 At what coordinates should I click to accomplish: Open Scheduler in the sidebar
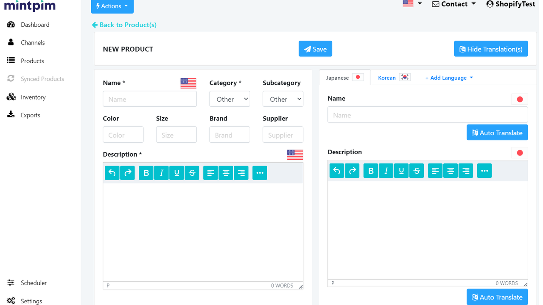[27, 283]
